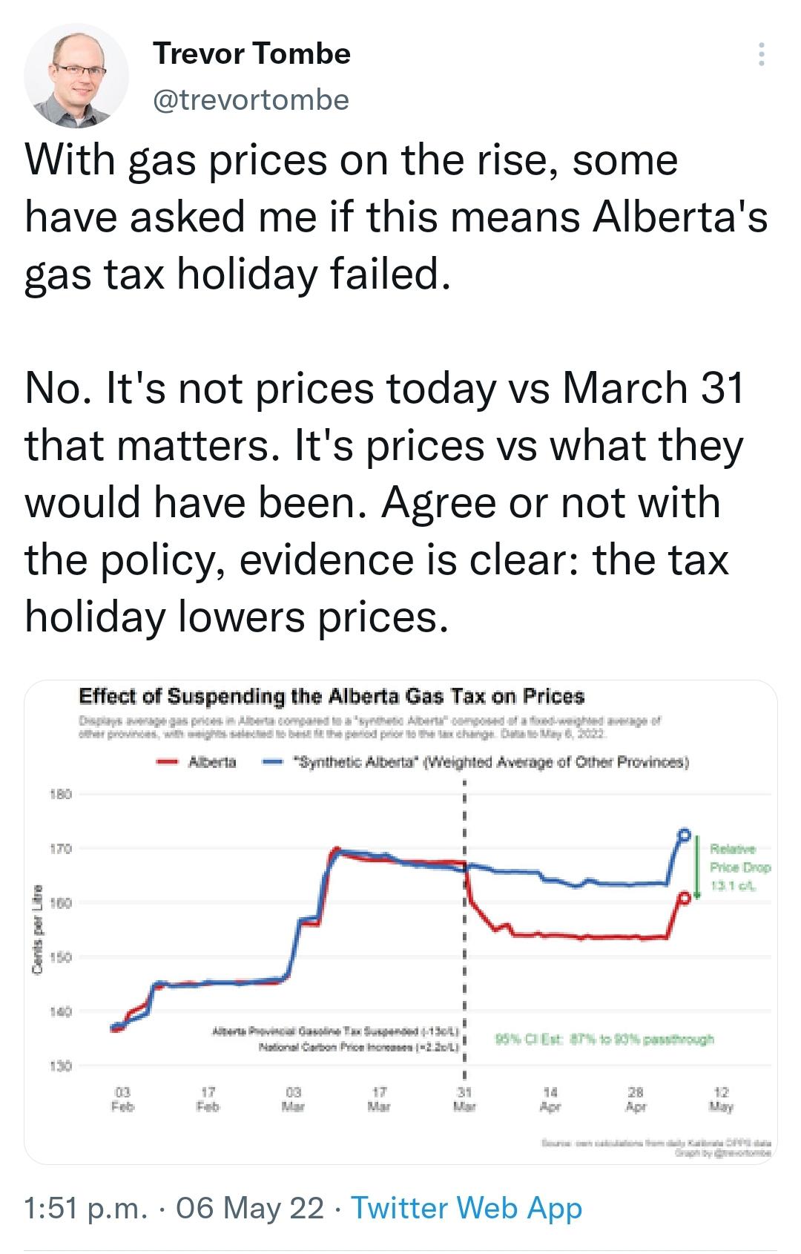Screen dimensions: 801x1254
Task: Open the tweet options three-dot menu
Action: coord(761,53)
